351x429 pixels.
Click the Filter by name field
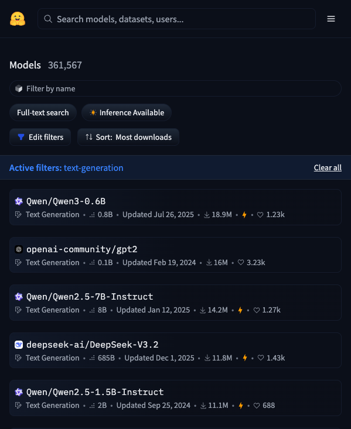click(x=175, y=88)
